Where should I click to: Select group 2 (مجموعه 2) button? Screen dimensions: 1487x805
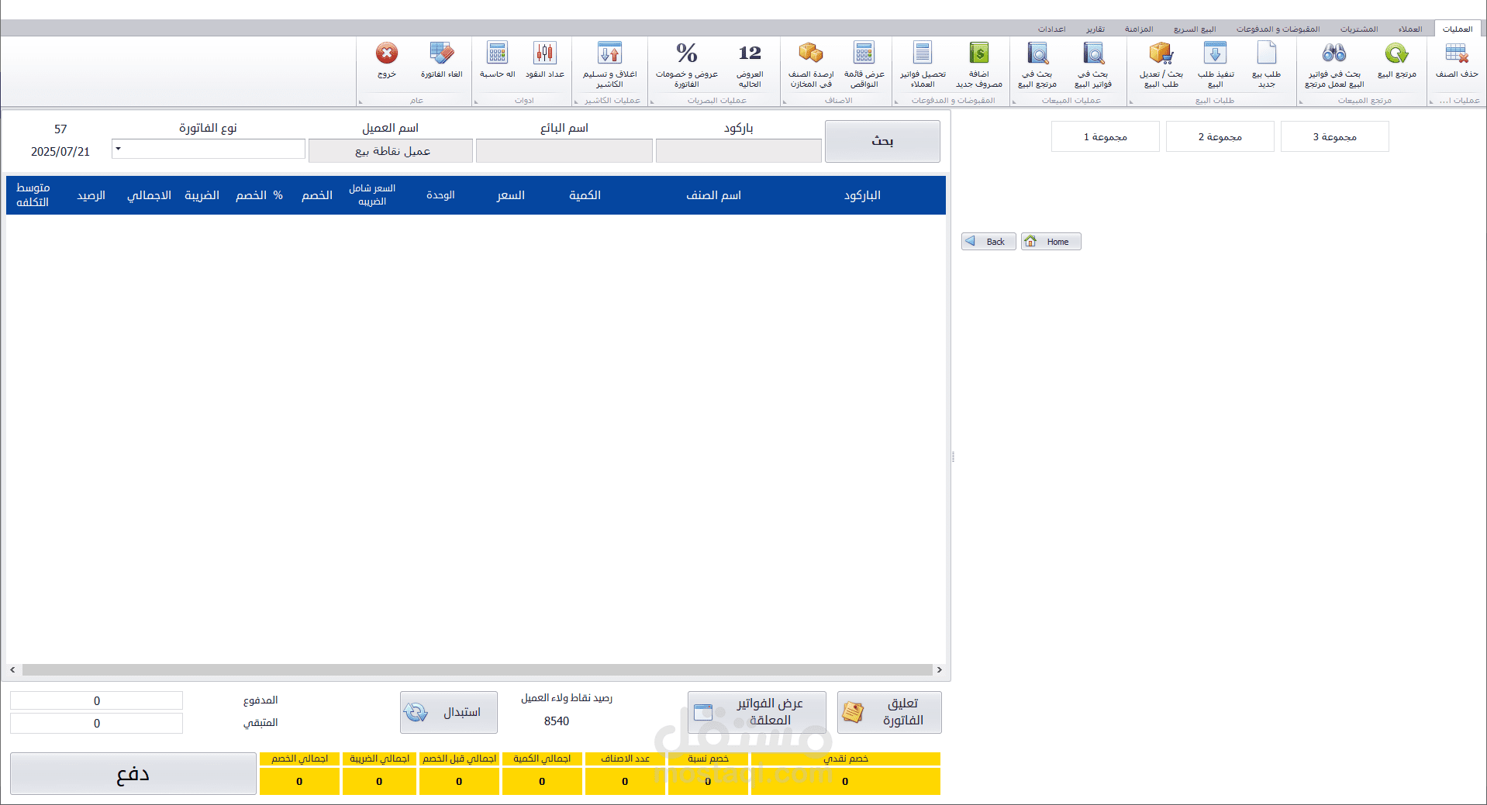(1220, 136)
